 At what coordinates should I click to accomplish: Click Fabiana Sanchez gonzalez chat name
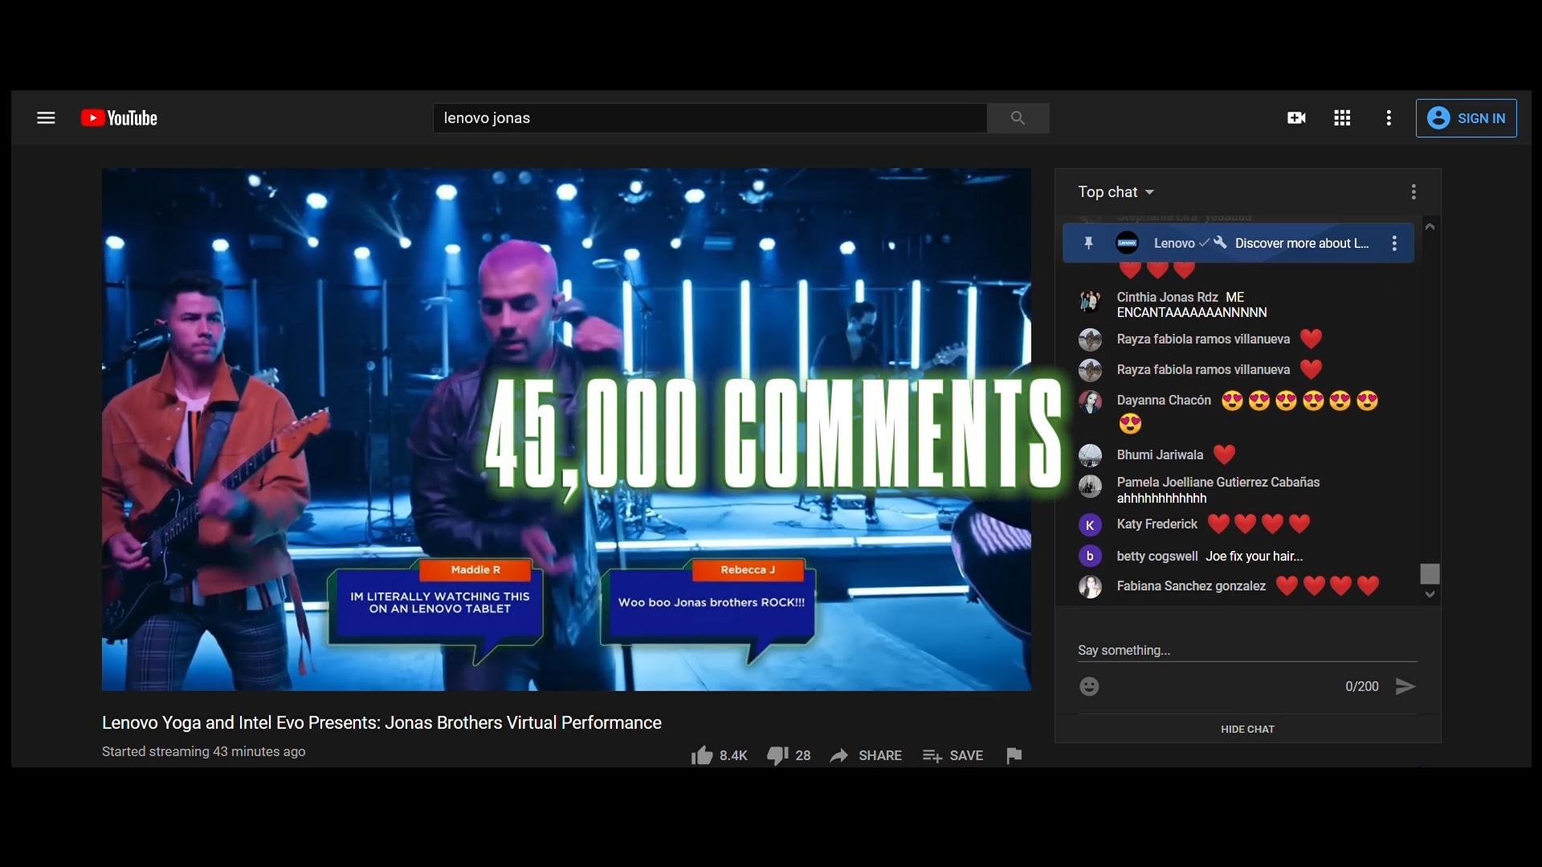[x=1191, y=586]
